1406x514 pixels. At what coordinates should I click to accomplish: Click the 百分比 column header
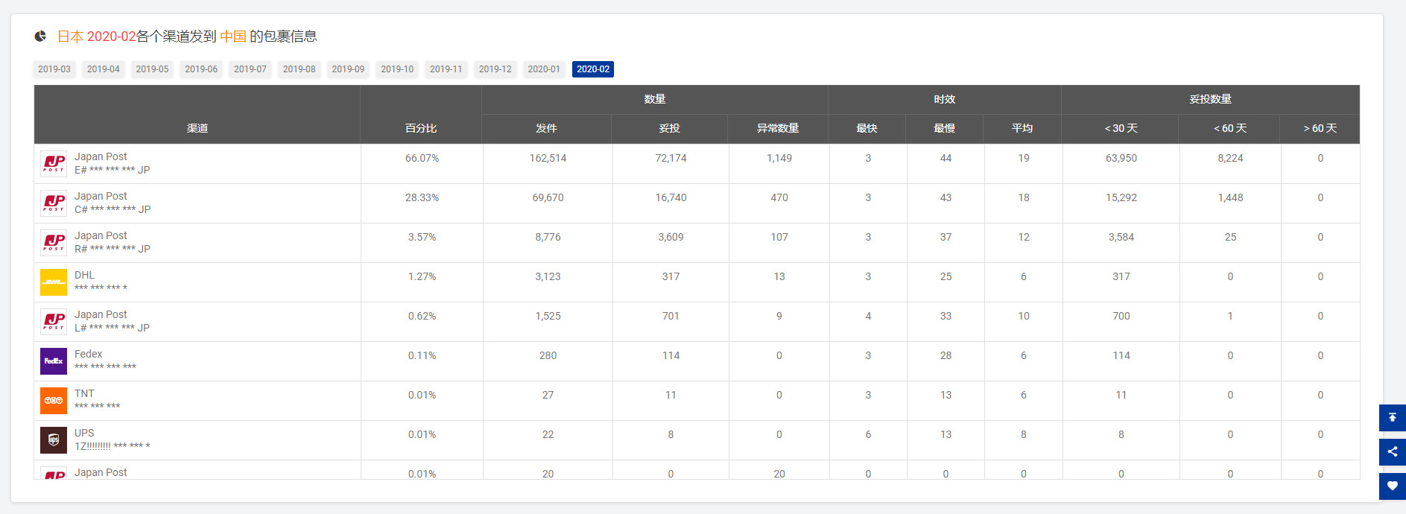[x=421, y=128]
